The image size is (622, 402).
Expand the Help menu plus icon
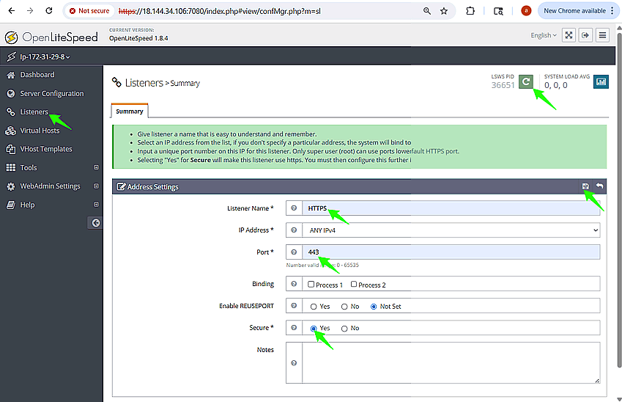pos(96,205)
